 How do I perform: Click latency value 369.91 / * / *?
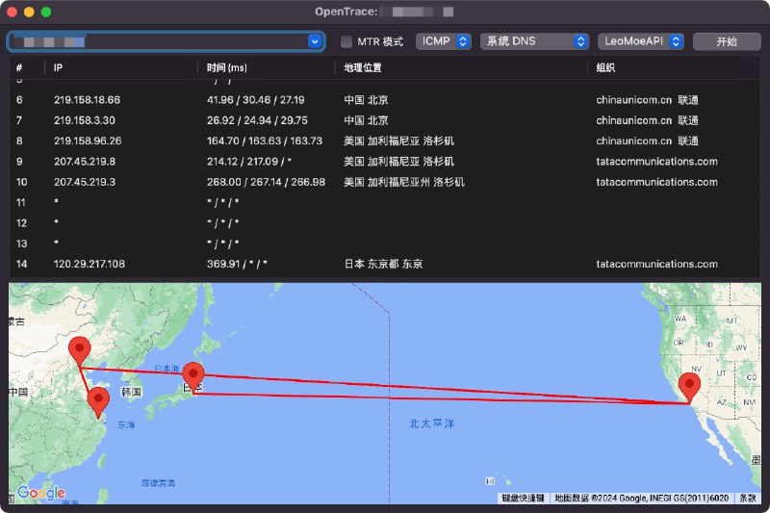pos(237,264)
